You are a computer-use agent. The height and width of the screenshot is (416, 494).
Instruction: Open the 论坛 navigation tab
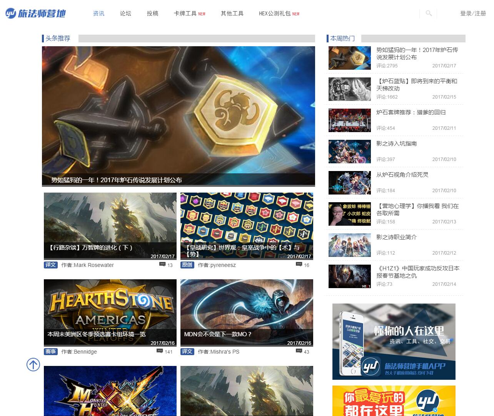tap(125, 13)
